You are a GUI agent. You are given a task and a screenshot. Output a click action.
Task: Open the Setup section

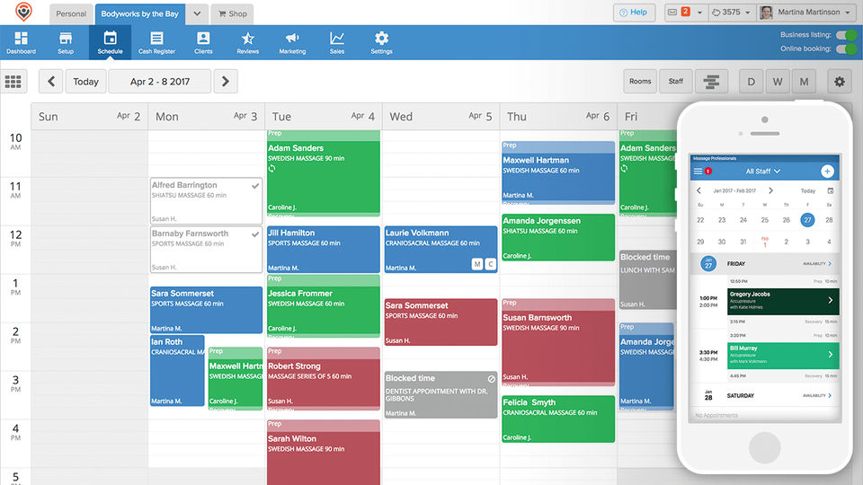[66, 42]
